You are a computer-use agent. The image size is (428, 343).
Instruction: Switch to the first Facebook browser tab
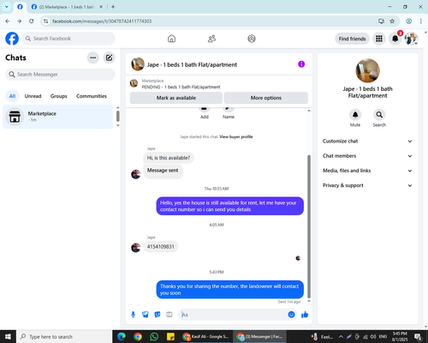(20, 7)
